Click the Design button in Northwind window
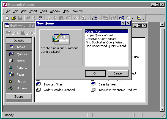 pos(28,33)
